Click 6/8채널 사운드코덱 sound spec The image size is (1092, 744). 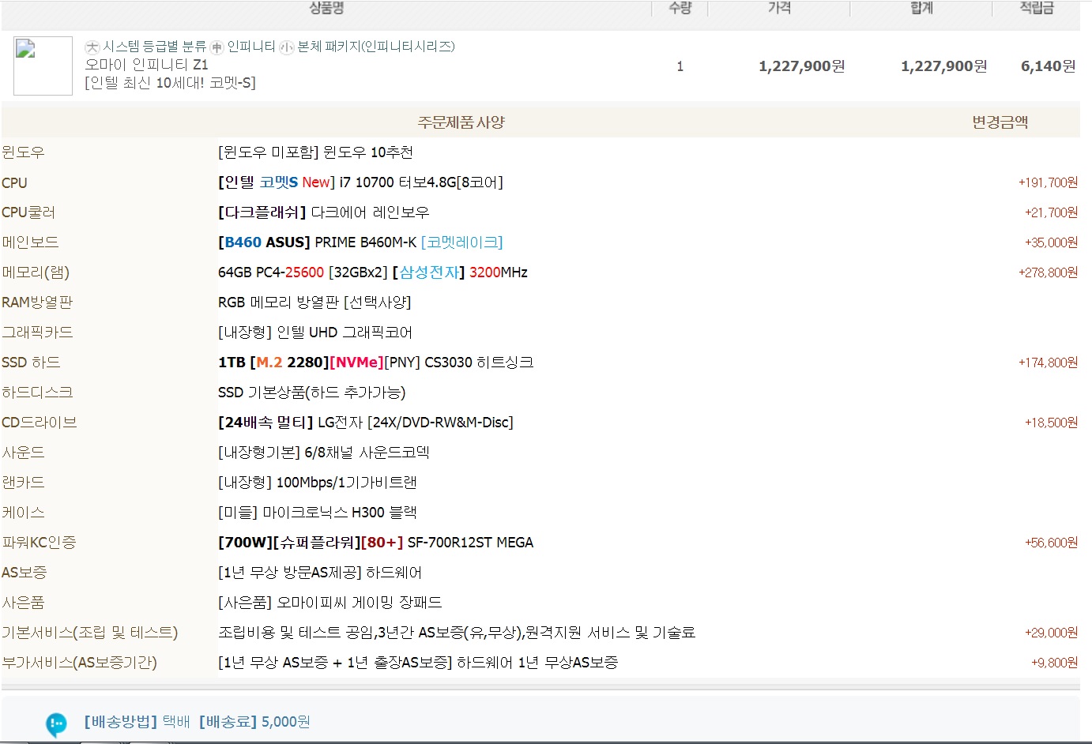pos(324,453)
